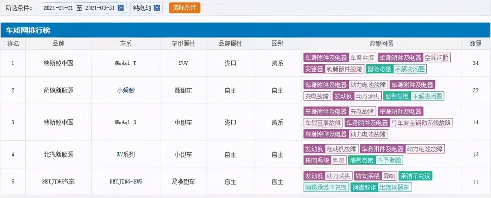Click the 品牌 column header

[58, 44]
